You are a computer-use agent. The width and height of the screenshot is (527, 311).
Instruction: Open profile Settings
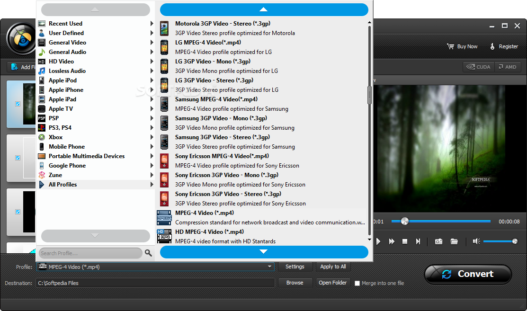coord(295,267)
